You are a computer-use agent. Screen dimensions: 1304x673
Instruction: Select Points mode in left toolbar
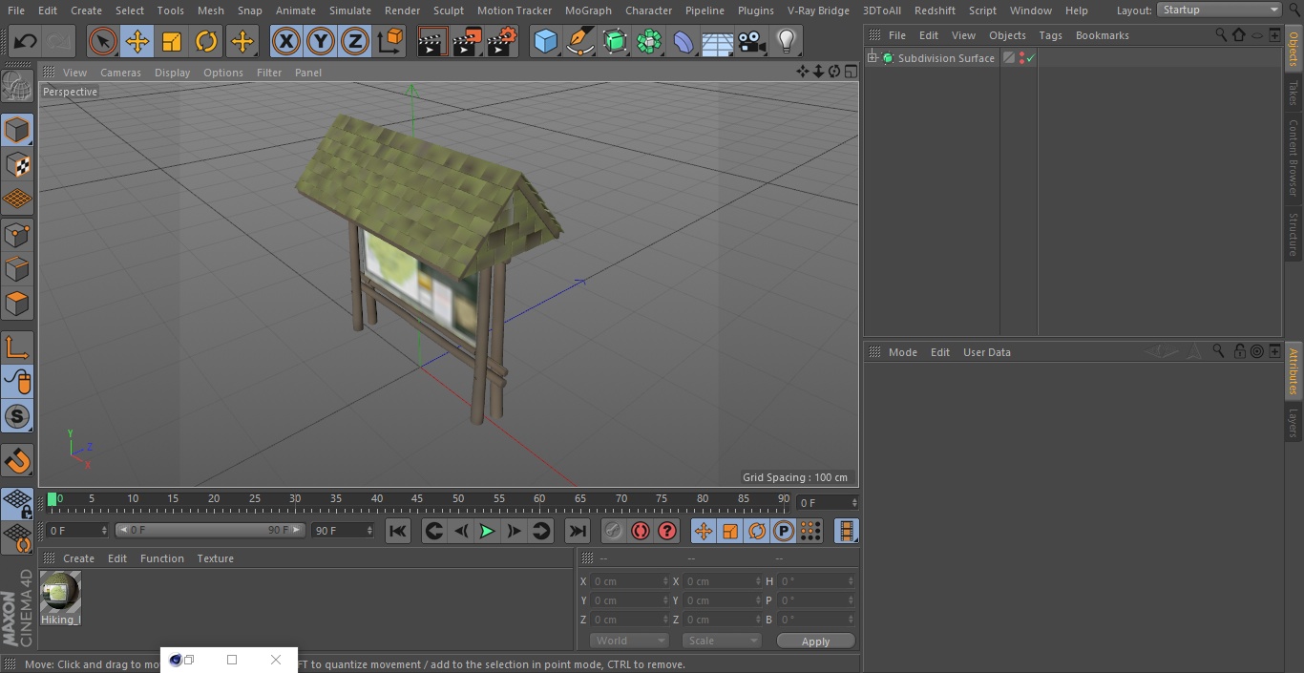pyautogui.click(x=17, y=235)
